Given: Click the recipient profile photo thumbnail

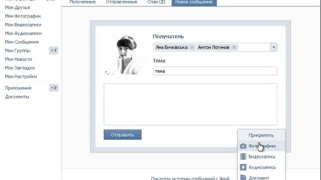Looking at the screenshot, I should coord(124,54).
